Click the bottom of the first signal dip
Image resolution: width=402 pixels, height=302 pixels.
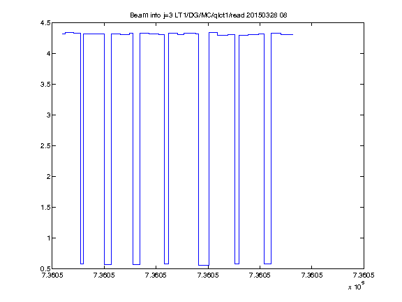(x=82, y=264)
